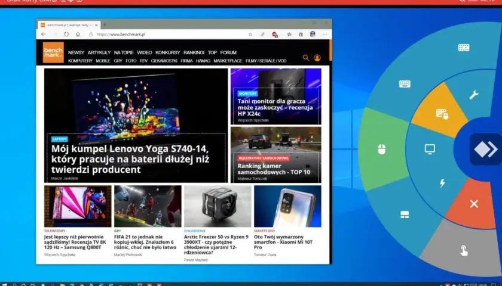Tap the AnyDesk logo button in the pie menu
Image resolution: width=502 pixels, height=286 pixels.
pos(485,149)
